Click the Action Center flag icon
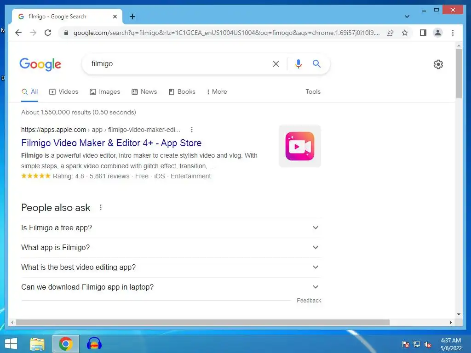 (x=406, y=344)
